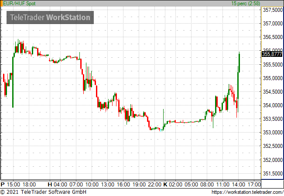
Task: Click the 357,5000 price axis label
Action: pyautogui.click(x=273, y=10)
